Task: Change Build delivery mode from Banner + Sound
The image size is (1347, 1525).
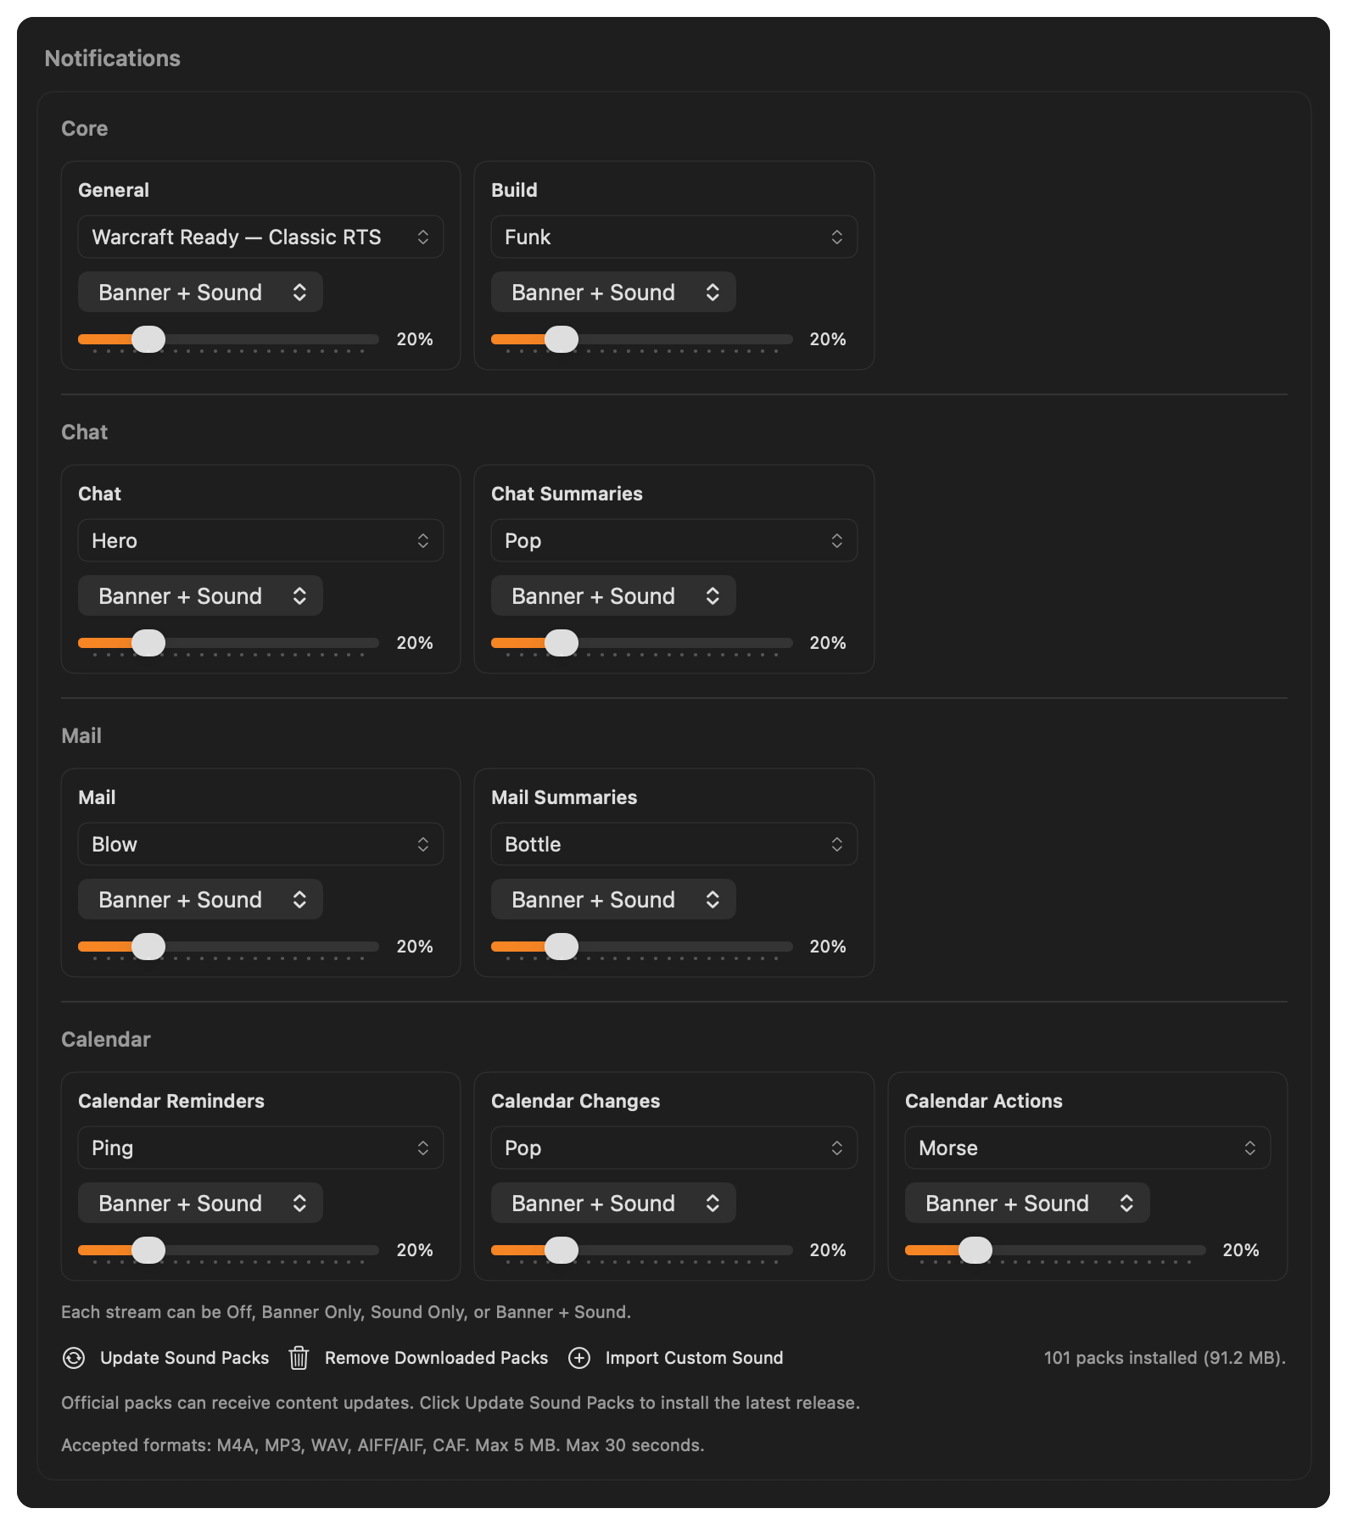Action: (613, 292)
